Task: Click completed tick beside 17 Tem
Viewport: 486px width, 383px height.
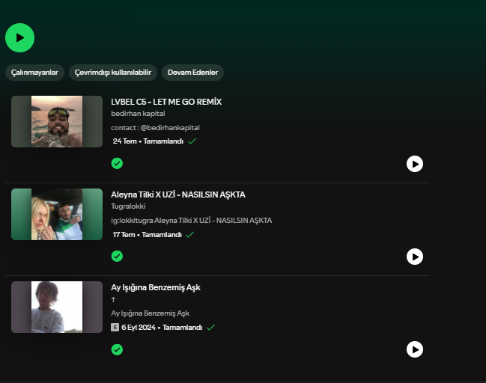Action: pos(189,235)
